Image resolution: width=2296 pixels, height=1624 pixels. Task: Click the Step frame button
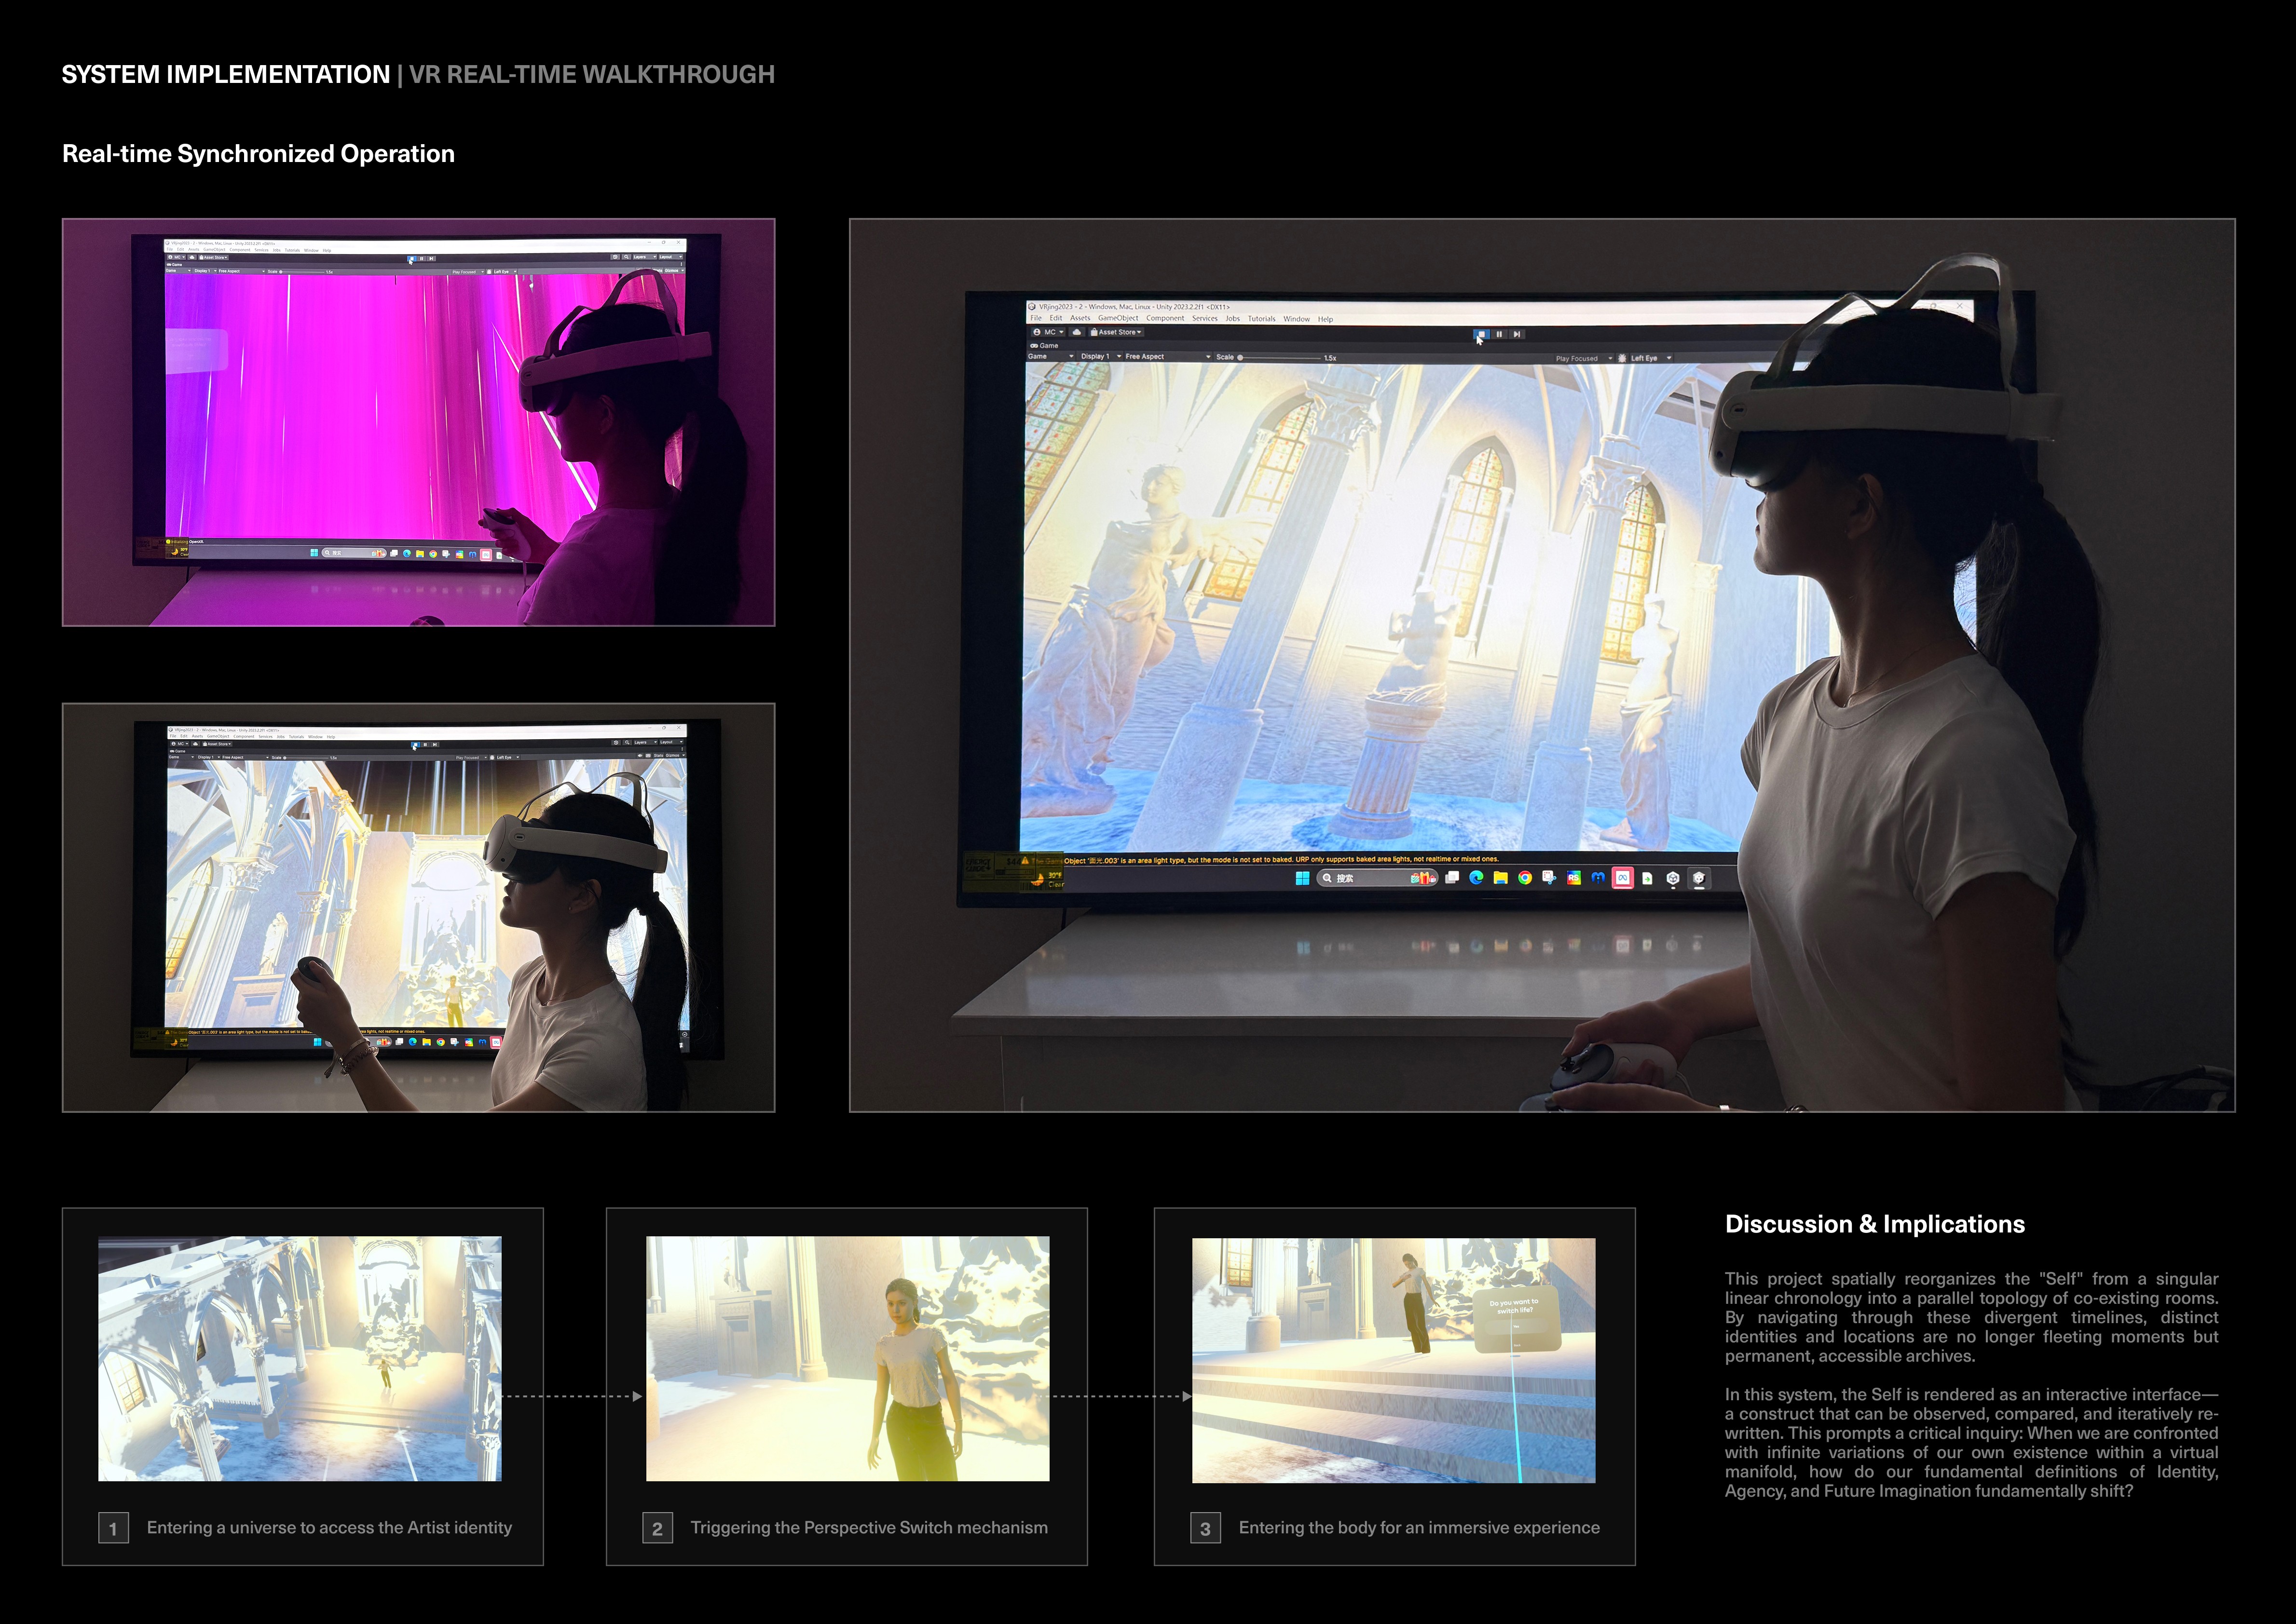(1517, 334)
